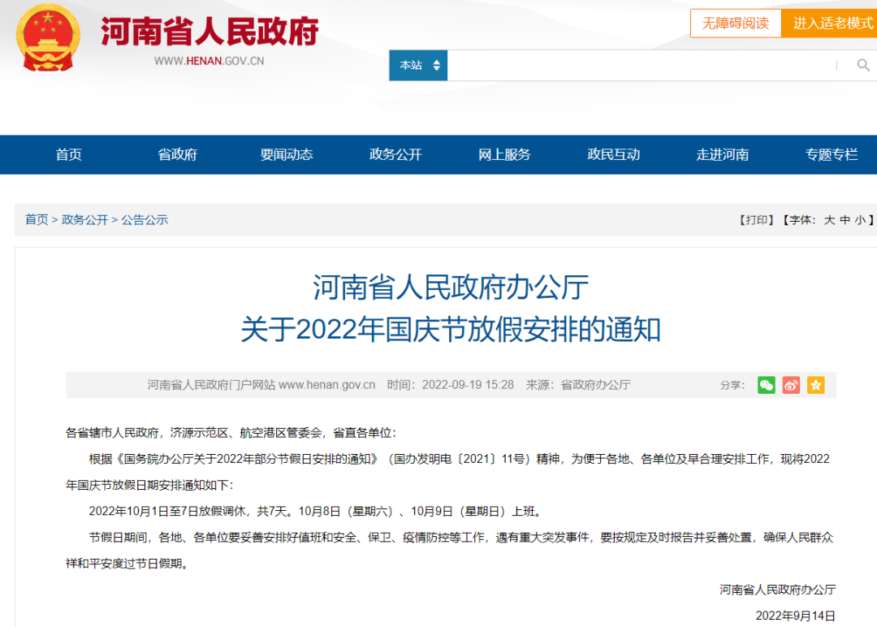Open the 走进河南 navigation item
This screenshot has height=627, width=877.
coord(723,154)
